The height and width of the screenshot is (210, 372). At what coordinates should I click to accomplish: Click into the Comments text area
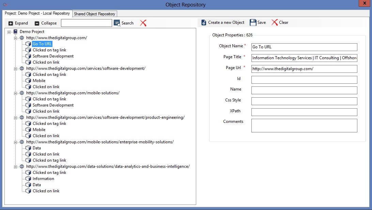coord(304,126)
